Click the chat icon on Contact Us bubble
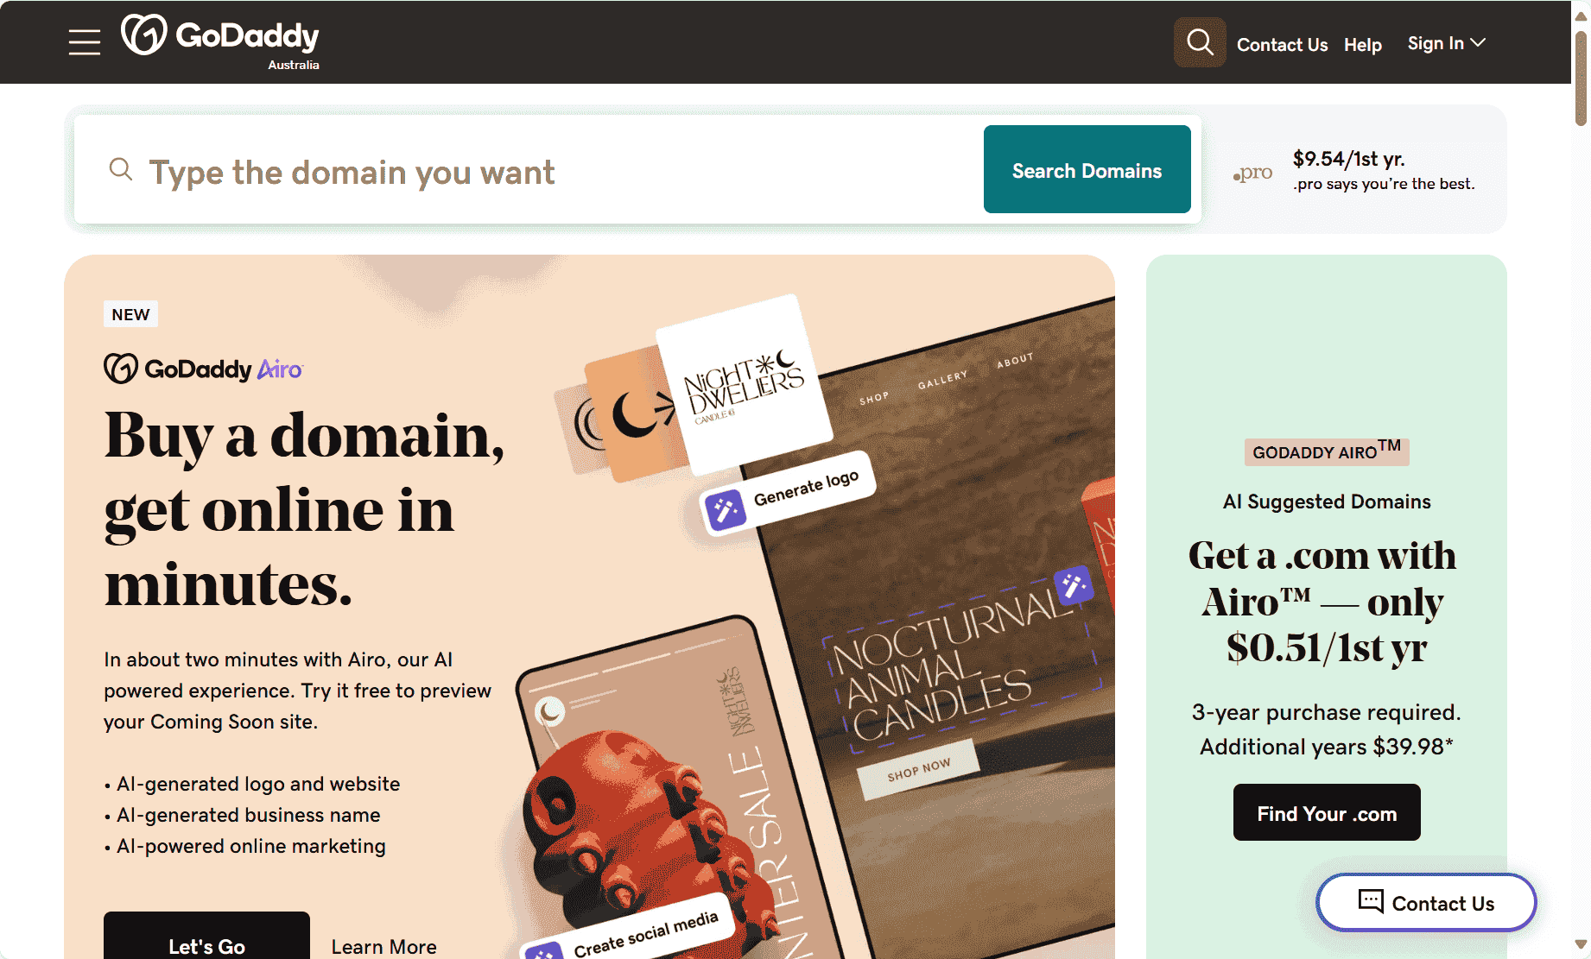 (x=1371, y=901)
